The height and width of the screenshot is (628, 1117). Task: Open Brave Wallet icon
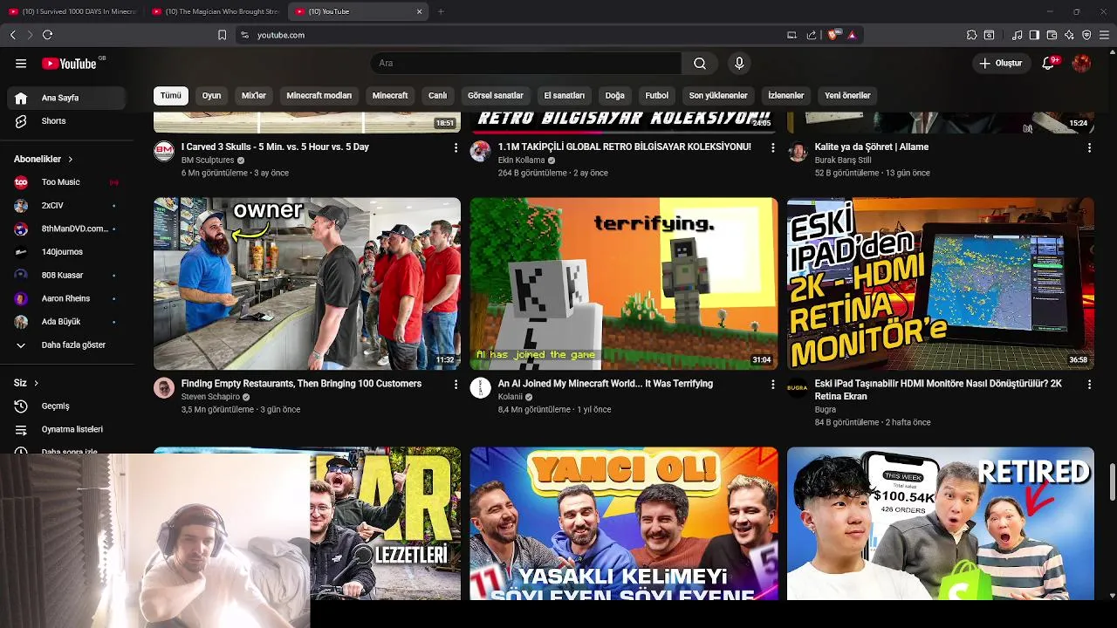pos(1052,35)
